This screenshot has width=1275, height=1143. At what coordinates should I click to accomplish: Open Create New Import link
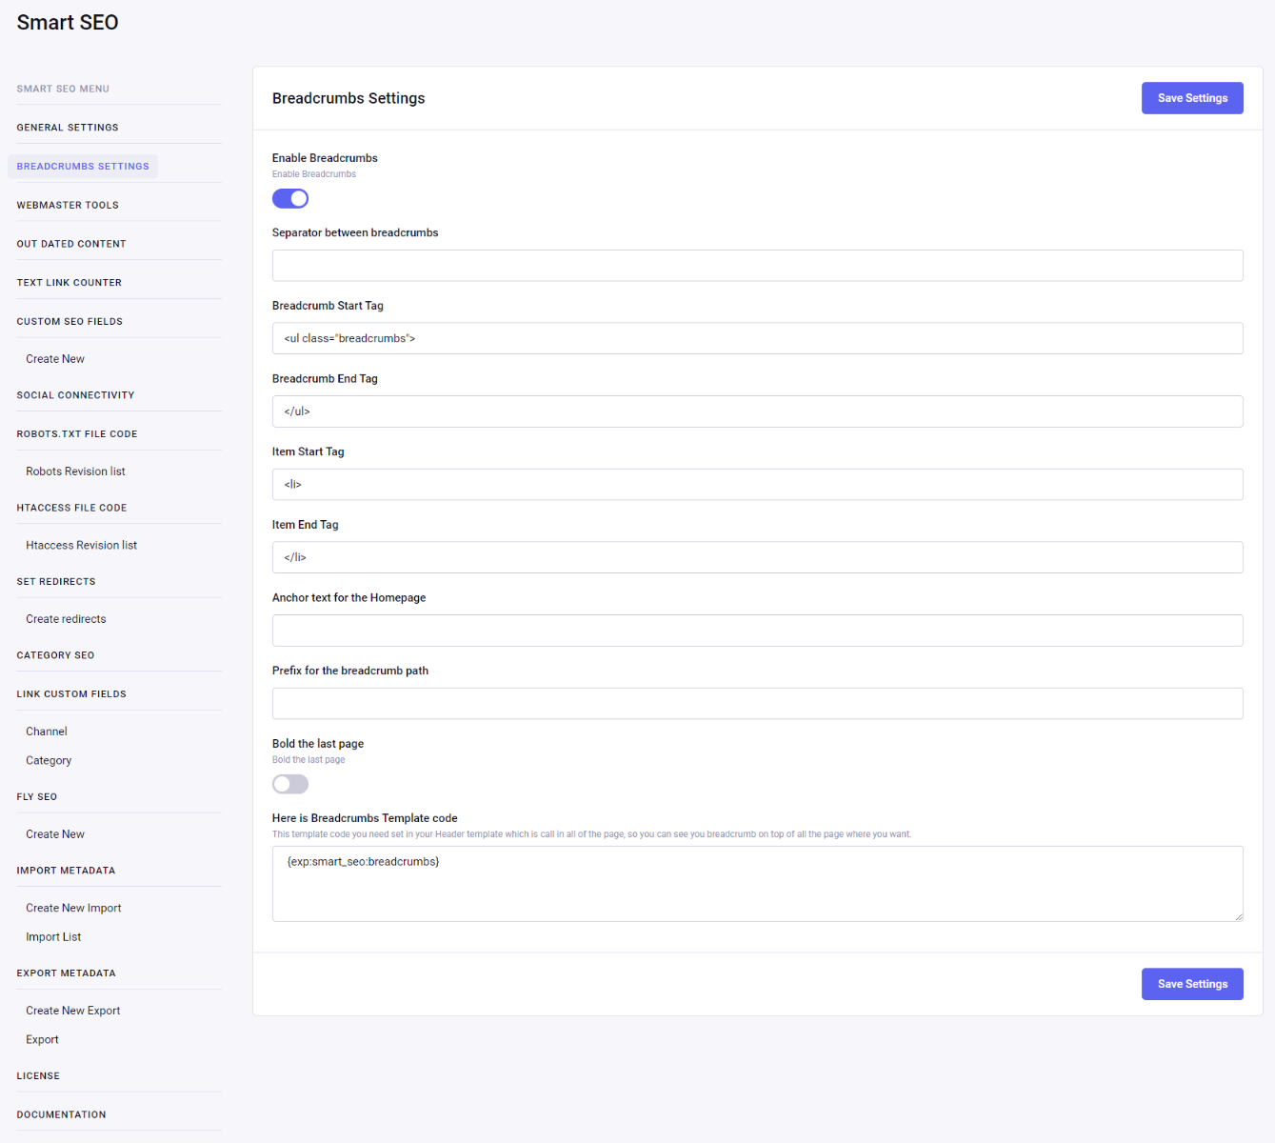point(73,908)
